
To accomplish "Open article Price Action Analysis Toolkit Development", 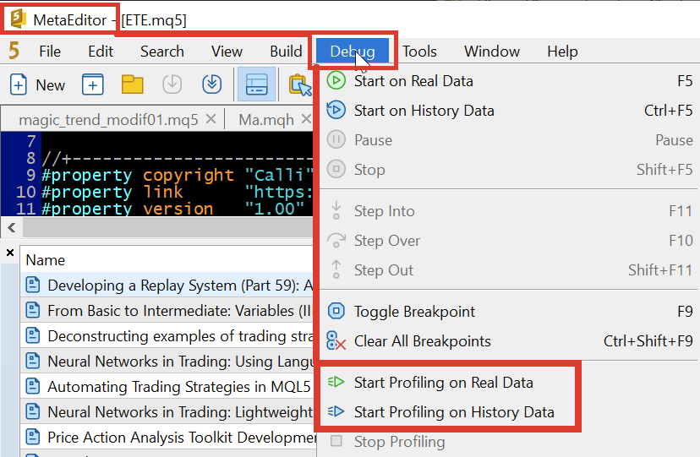I will coord(168,438).
